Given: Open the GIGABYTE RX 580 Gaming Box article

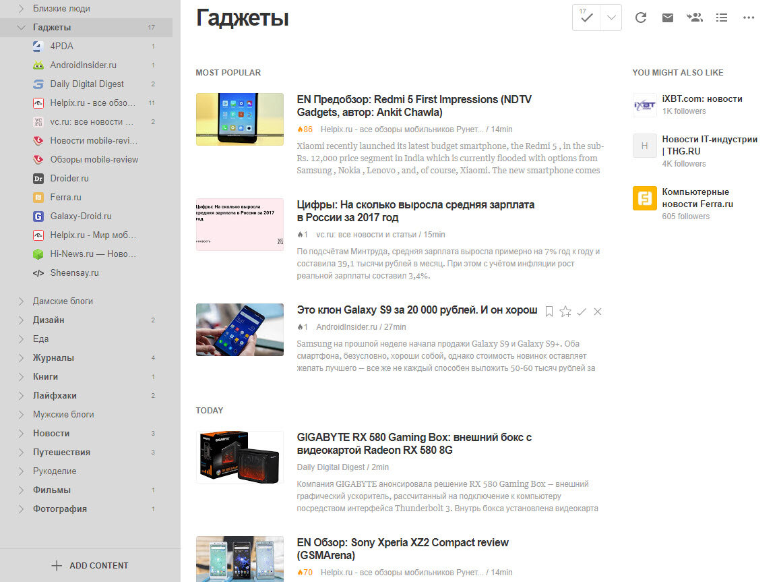Looking at the screenshot, I should pyautogui.click(x=414, y=444).
